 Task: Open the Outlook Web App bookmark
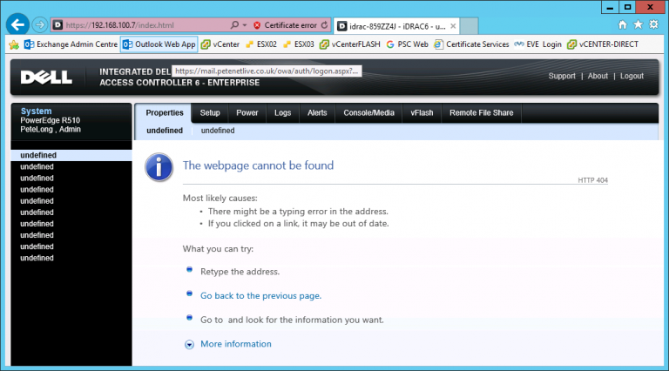pyautogui.click(x=159, y=44)
